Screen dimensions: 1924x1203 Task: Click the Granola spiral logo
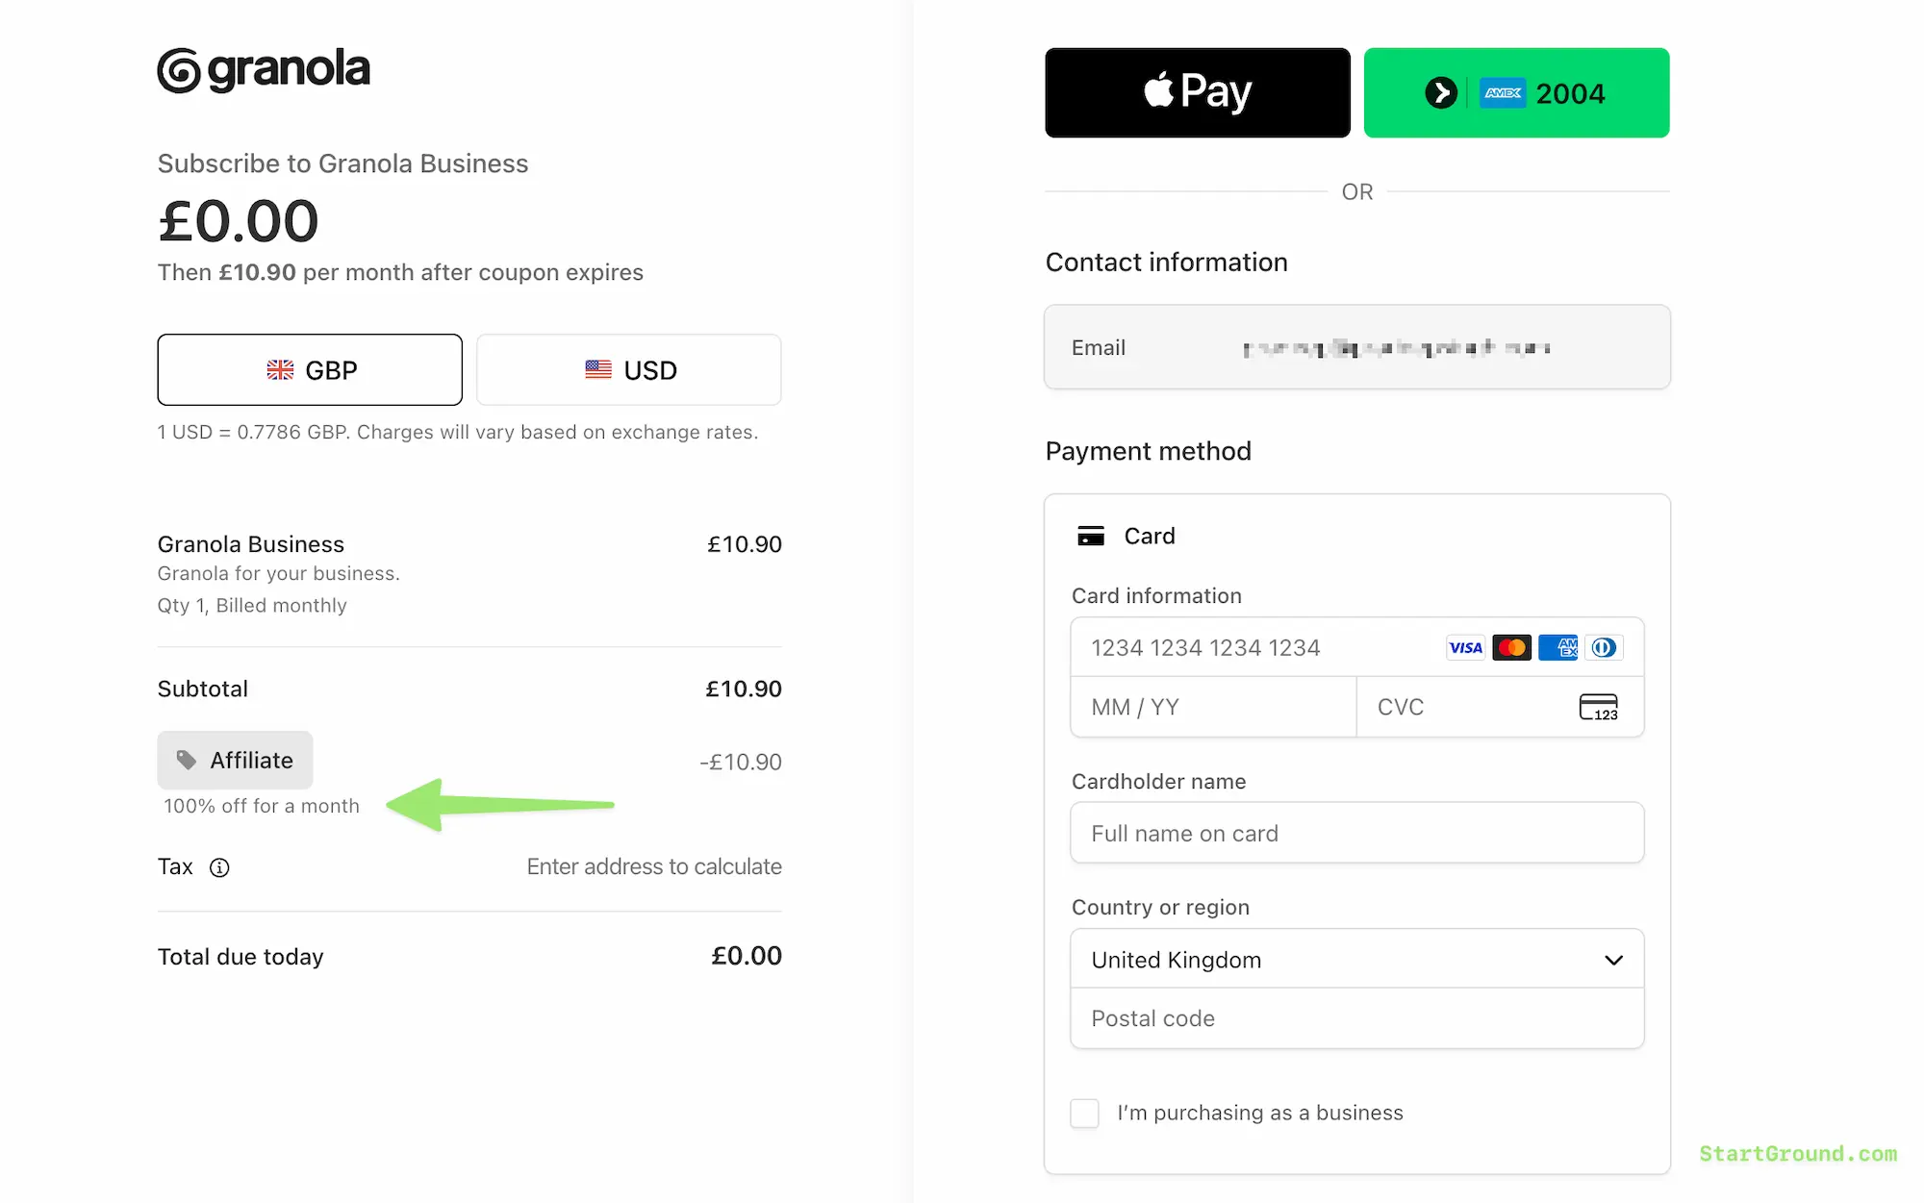point(179,71)
